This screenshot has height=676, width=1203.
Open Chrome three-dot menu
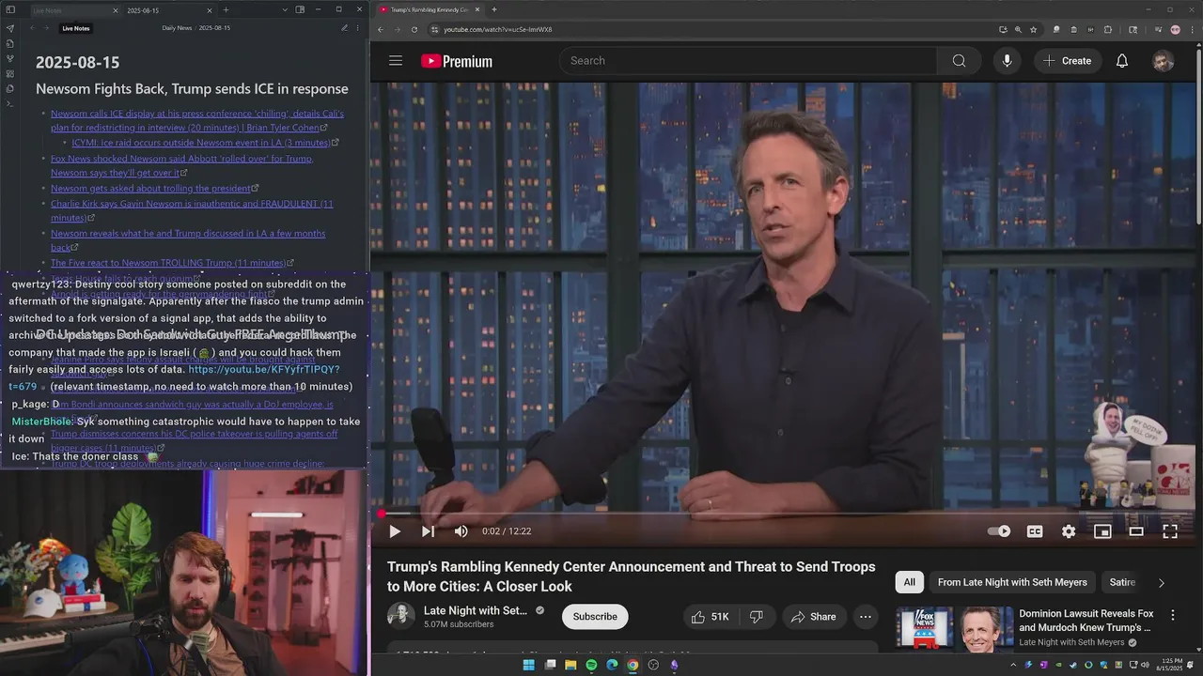[1192, 29]
